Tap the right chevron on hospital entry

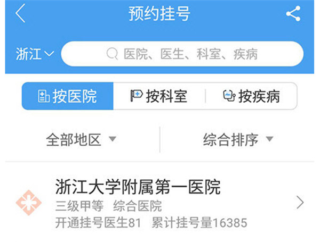[300, 203]
